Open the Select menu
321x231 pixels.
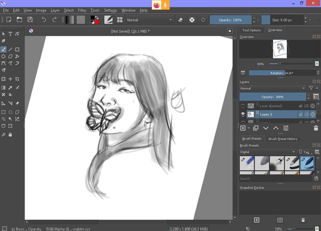click(68, 10)
